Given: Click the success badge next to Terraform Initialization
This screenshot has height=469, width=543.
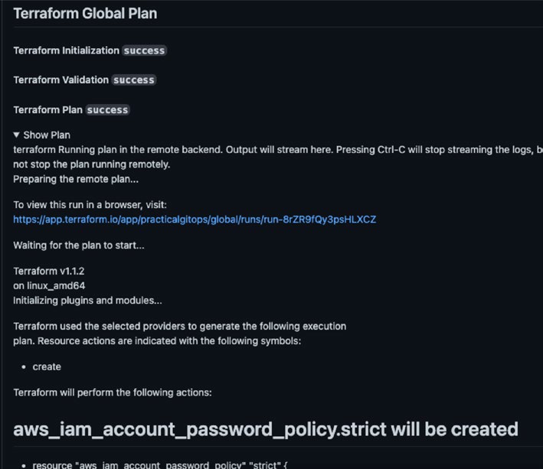Looking at the screenshot, I should (145, 50).
